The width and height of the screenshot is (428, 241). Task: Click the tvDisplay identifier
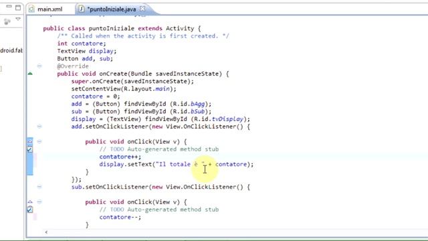pos(227,119)
